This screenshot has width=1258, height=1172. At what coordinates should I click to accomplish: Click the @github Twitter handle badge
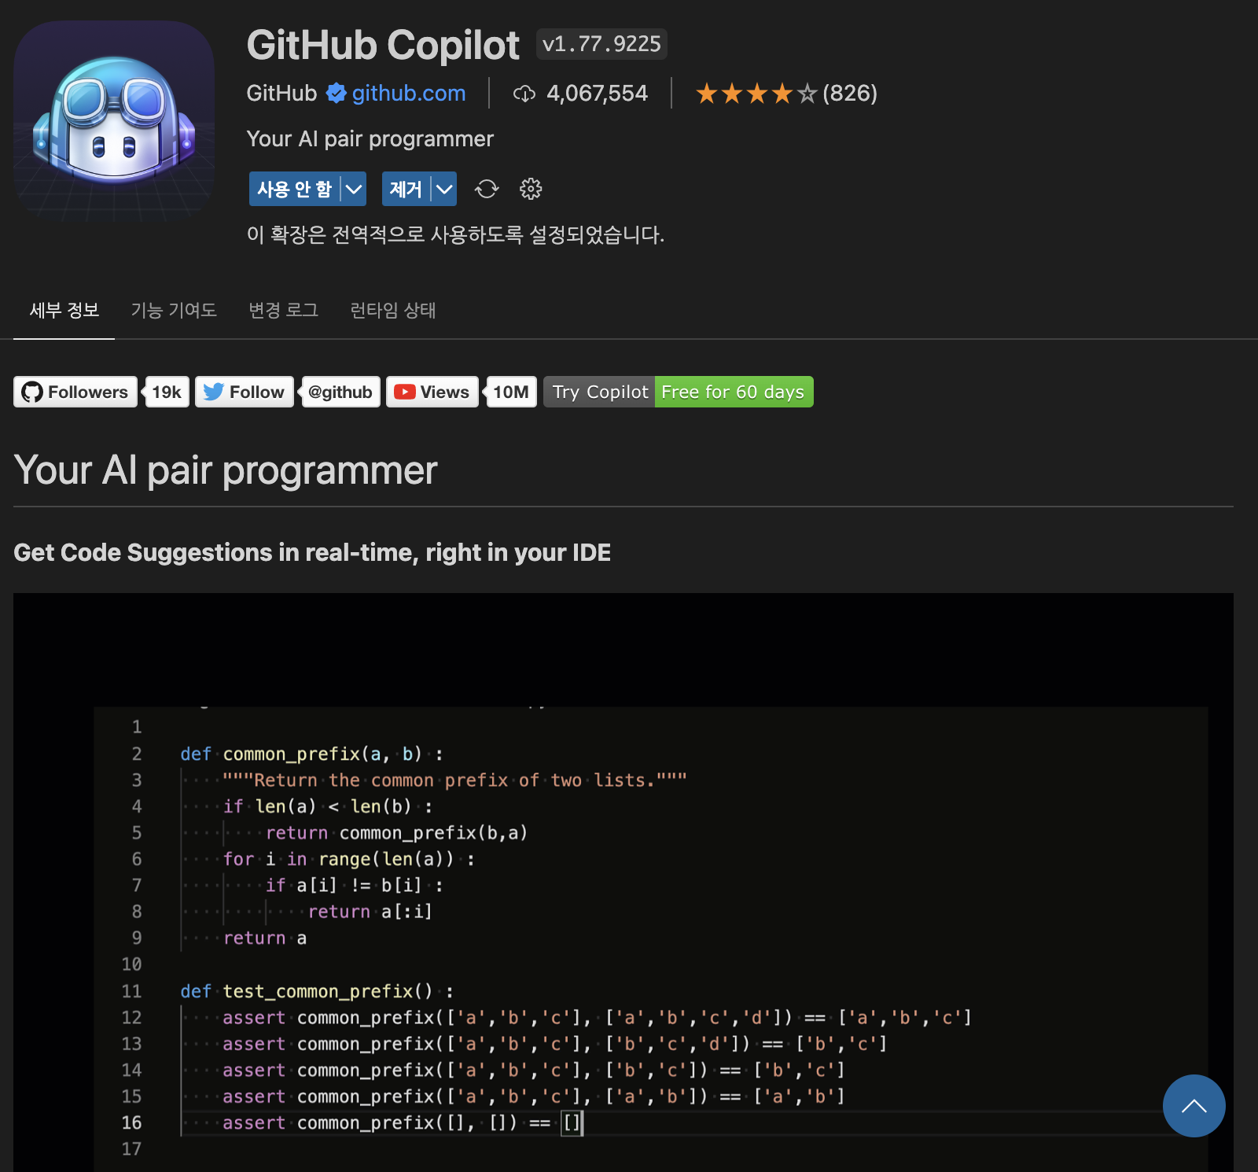(340, 392)
